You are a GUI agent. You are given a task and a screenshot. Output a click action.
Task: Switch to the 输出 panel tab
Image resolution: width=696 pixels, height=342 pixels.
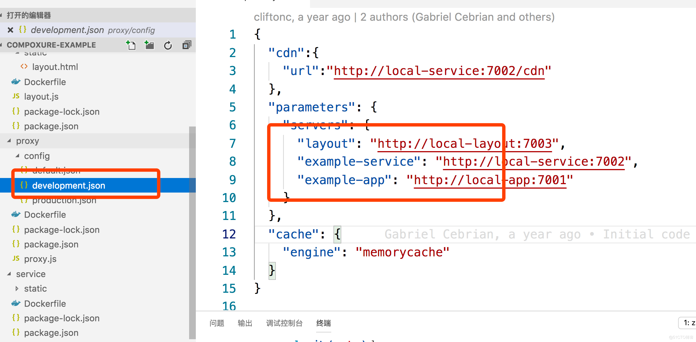(245, 323)
